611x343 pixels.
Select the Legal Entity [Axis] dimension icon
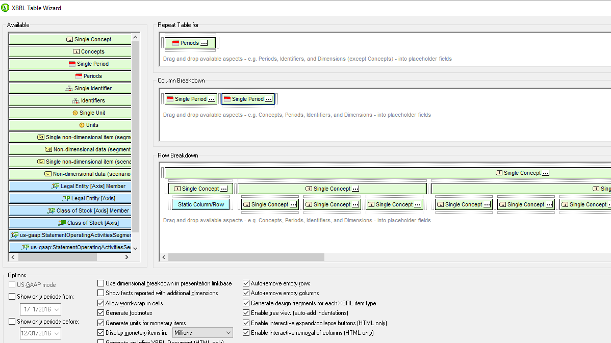tap(66, 199)
